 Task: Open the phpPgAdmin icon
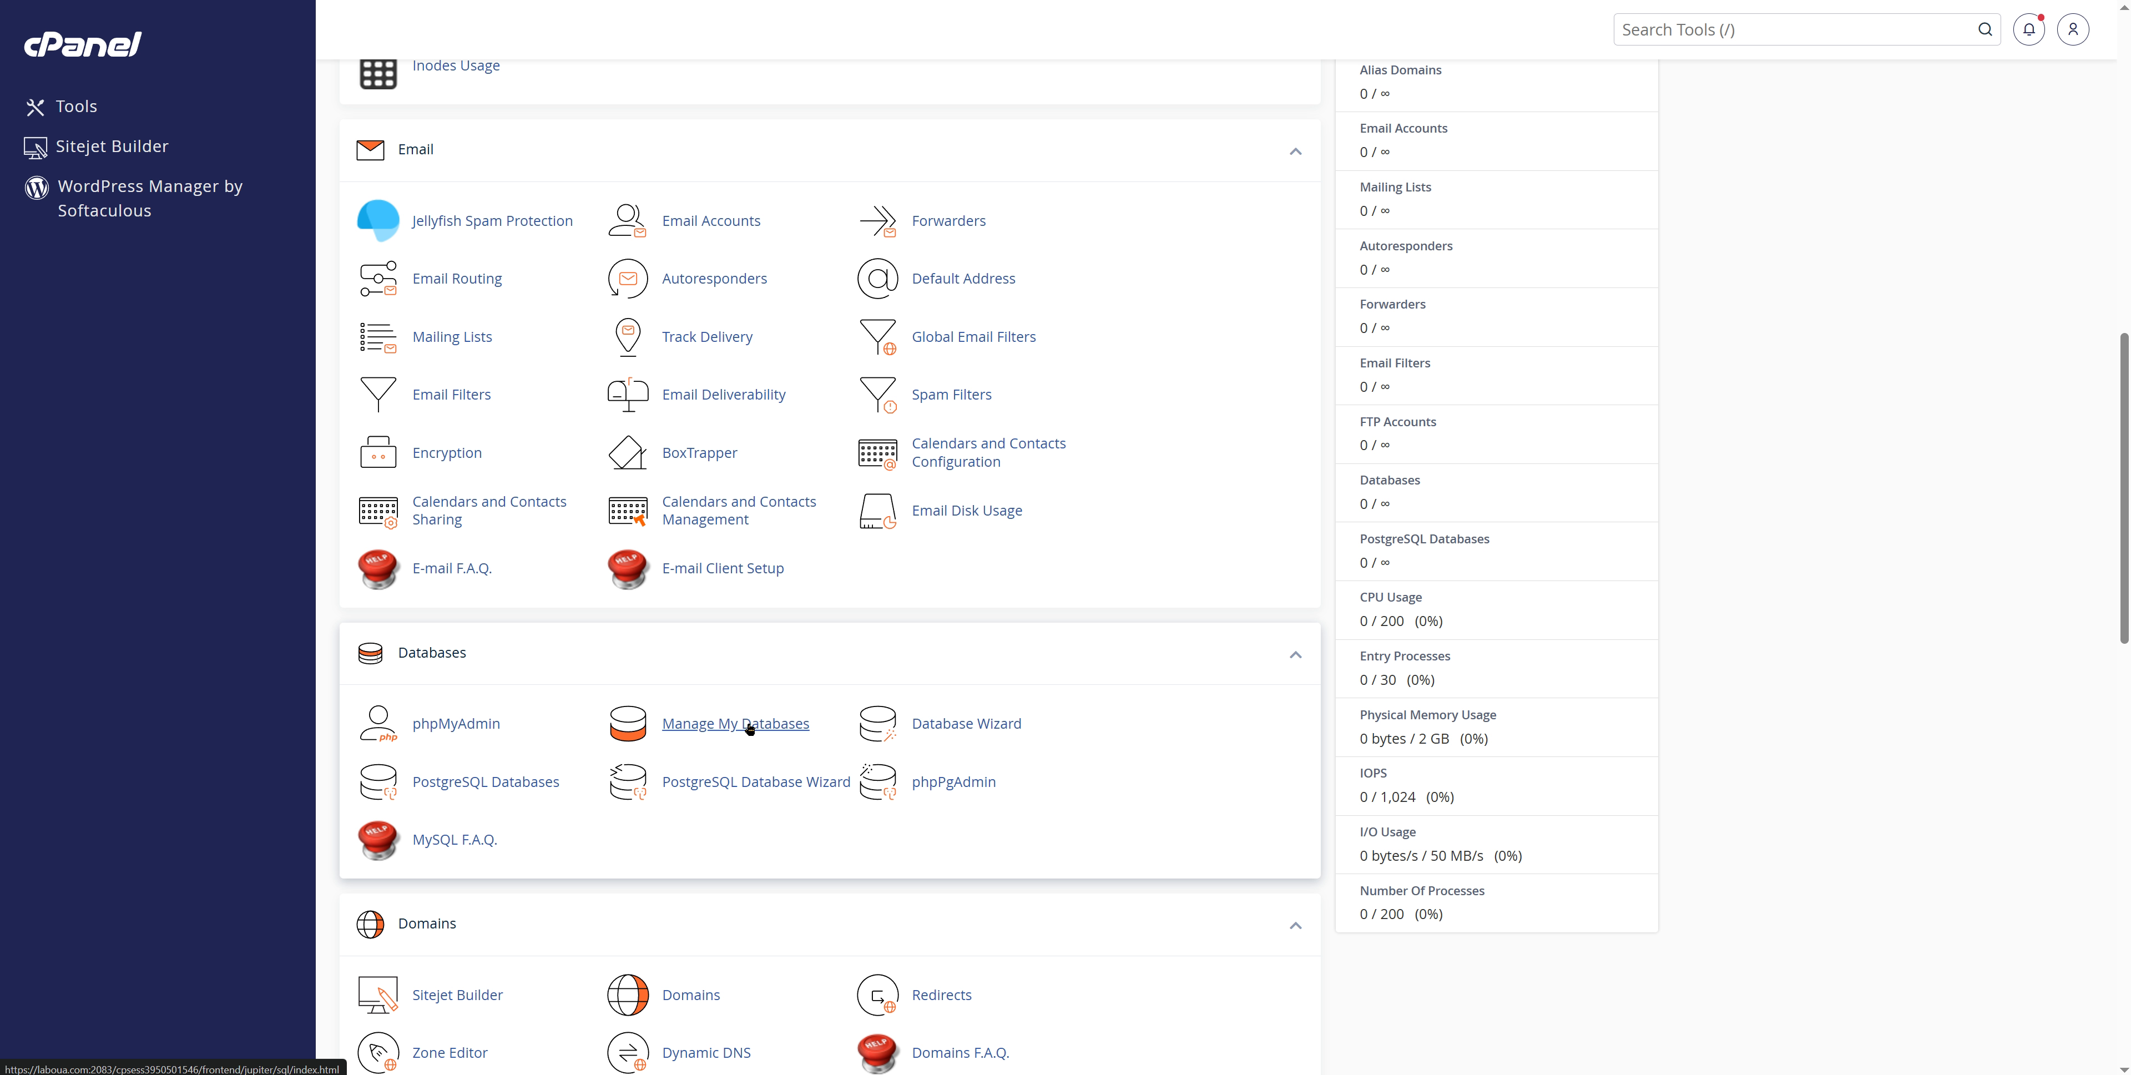click(878, 782)
